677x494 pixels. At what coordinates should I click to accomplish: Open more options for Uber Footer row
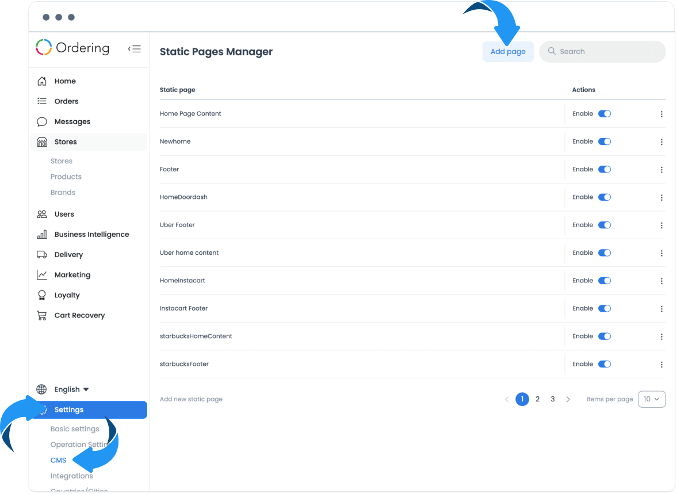point(661,225)
